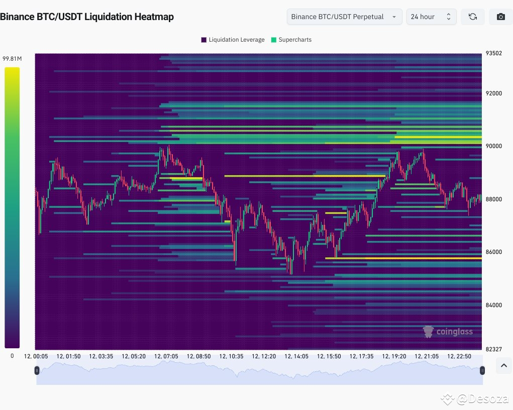513x410 pixels.
Task: Collapse the bottom timeline panel with the chevron
Action: (503, 365)
